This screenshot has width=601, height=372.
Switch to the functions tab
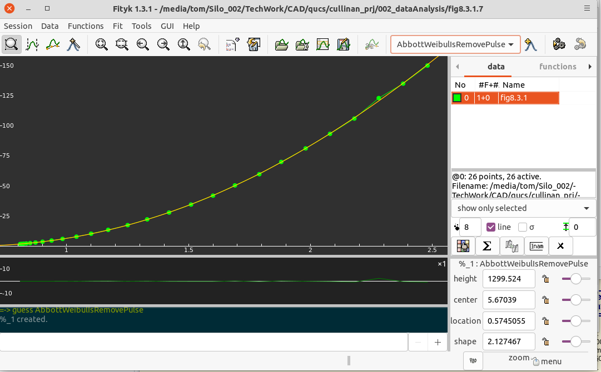point(557,67)
